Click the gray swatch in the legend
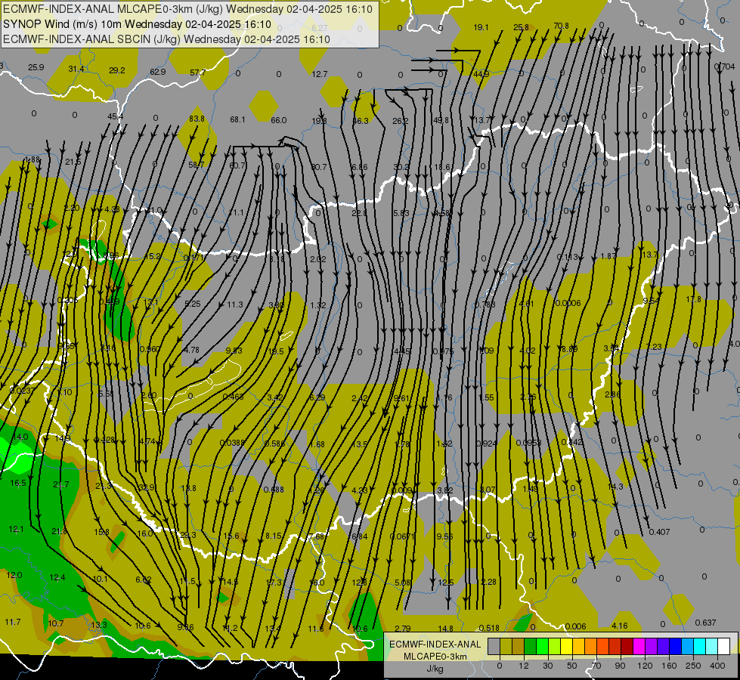The image size is (740, 680). [x=494, y=646]
